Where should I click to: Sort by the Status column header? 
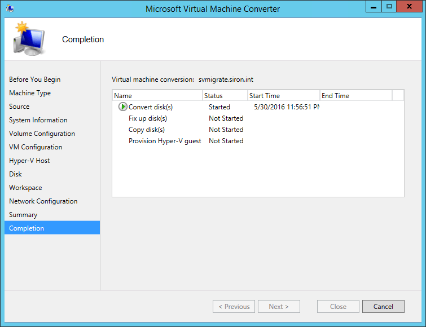[x=225, y=95]
